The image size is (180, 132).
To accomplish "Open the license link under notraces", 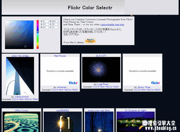I will (x=64, y=90).
